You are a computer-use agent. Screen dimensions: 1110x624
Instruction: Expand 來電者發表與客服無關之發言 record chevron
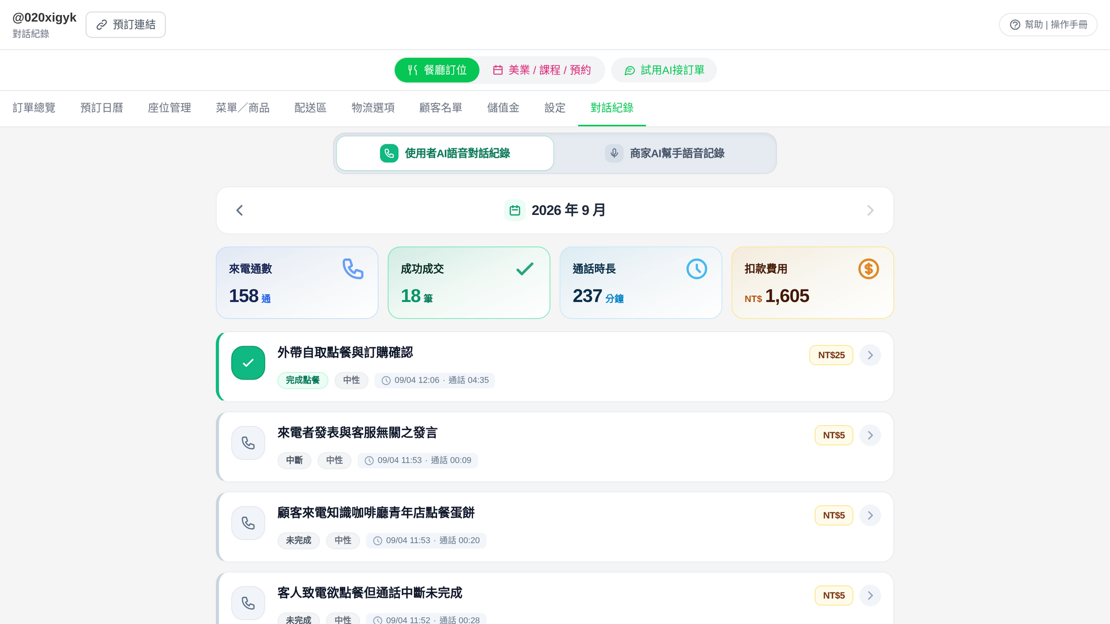click(870, 435)
